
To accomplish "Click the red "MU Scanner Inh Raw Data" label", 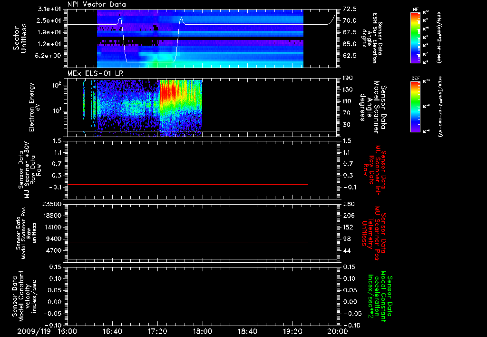I will (375, 170).
